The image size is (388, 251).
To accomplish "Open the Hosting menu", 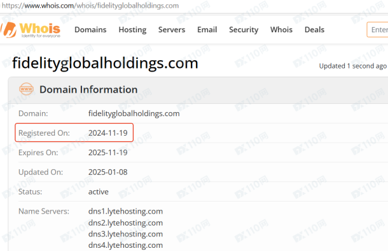I will [x=132, y=30].
